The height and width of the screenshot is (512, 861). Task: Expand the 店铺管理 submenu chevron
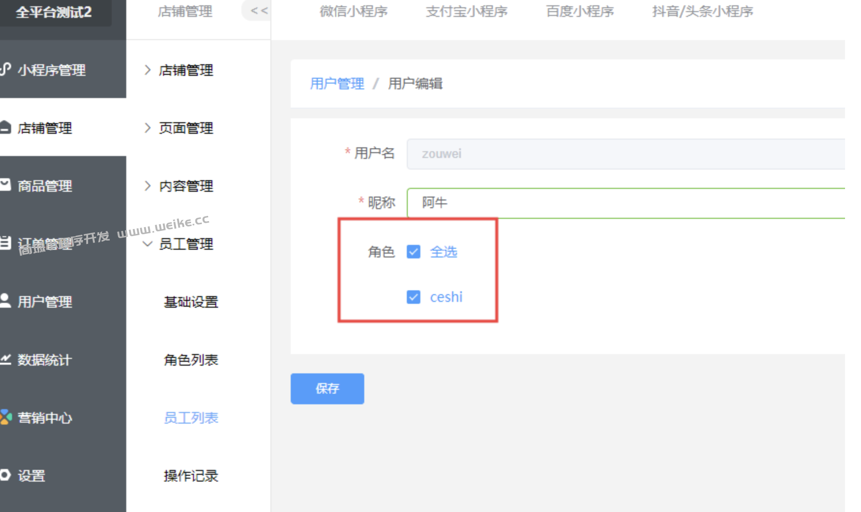(x=148, y=70)
